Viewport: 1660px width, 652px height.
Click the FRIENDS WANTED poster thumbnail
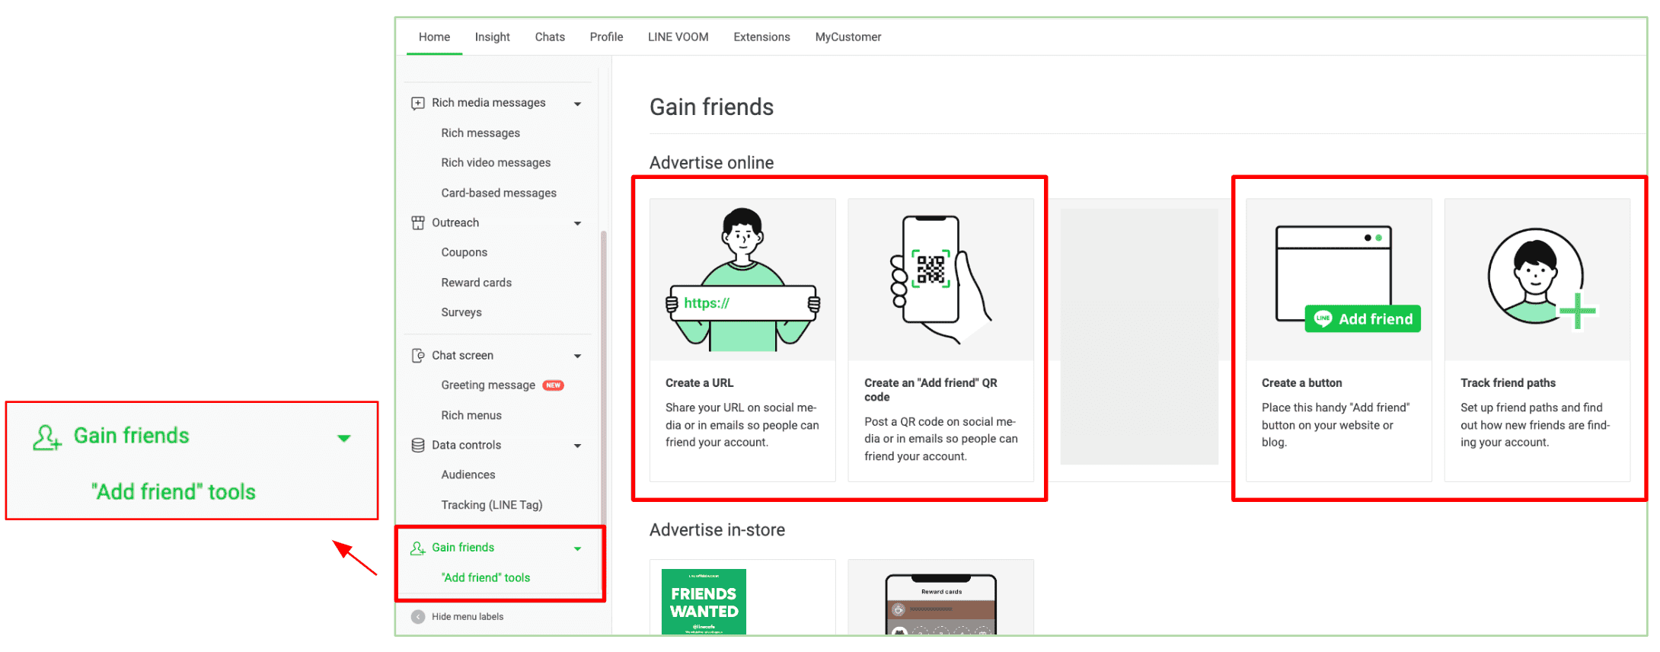(x=704, y=601)
